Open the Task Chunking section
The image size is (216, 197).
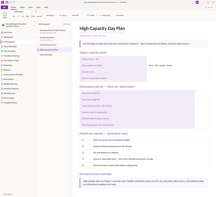18,51
